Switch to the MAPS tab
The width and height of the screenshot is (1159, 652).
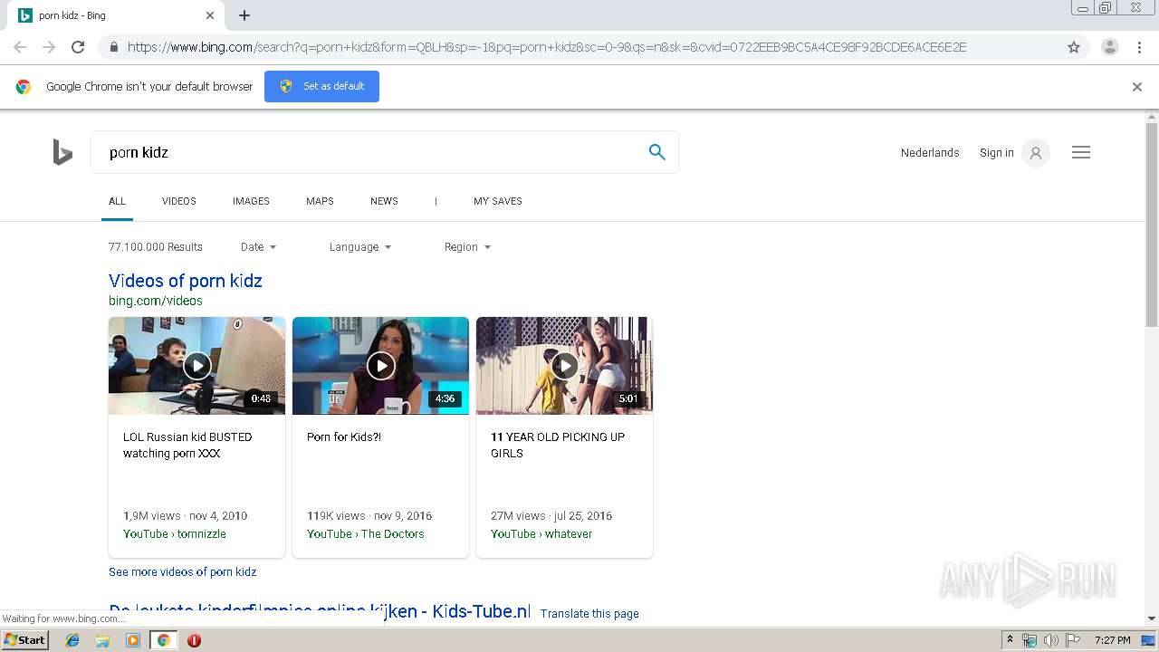pos(320,201)
